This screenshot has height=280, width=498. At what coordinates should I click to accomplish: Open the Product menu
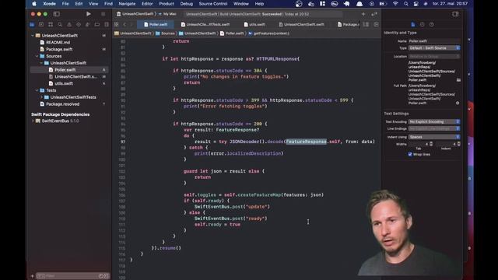click(x=167, y=4)
